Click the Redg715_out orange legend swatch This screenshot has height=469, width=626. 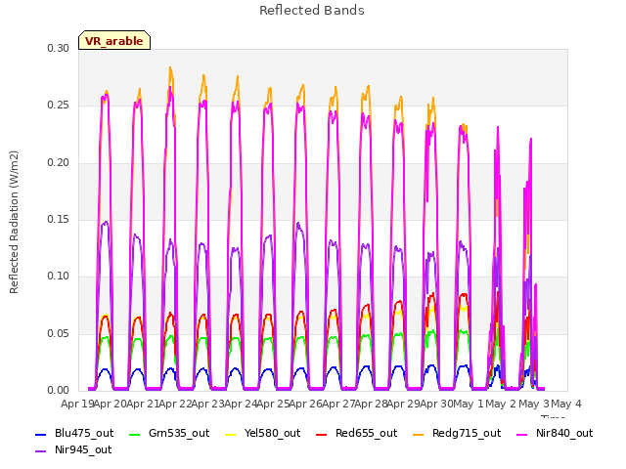click(x=418, y=434)
